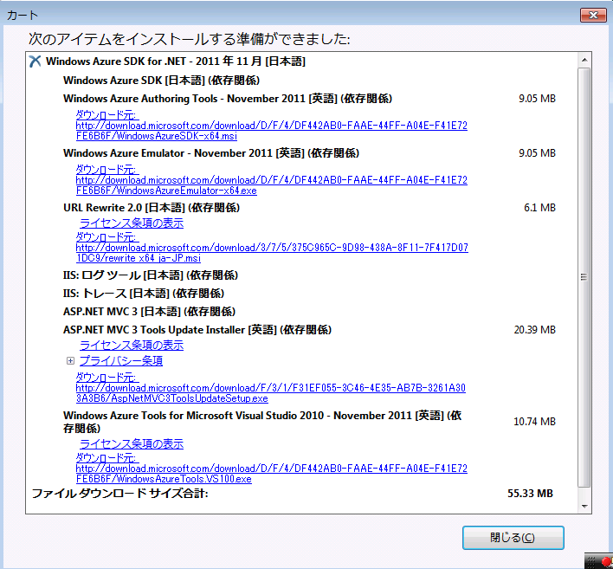Click the 閉じる(C) button
Viewport: 613px width, 569px height.
(513, 538)
